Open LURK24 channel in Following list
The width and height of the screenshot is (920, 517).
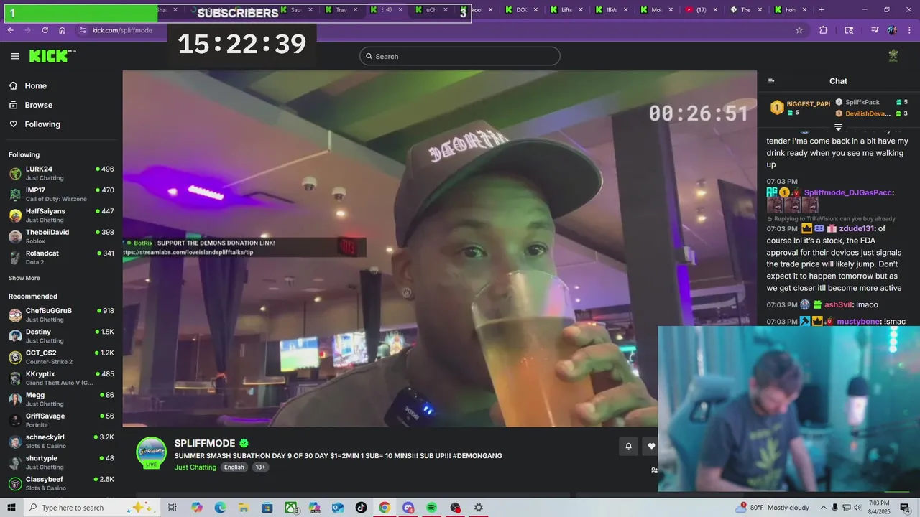61,173
